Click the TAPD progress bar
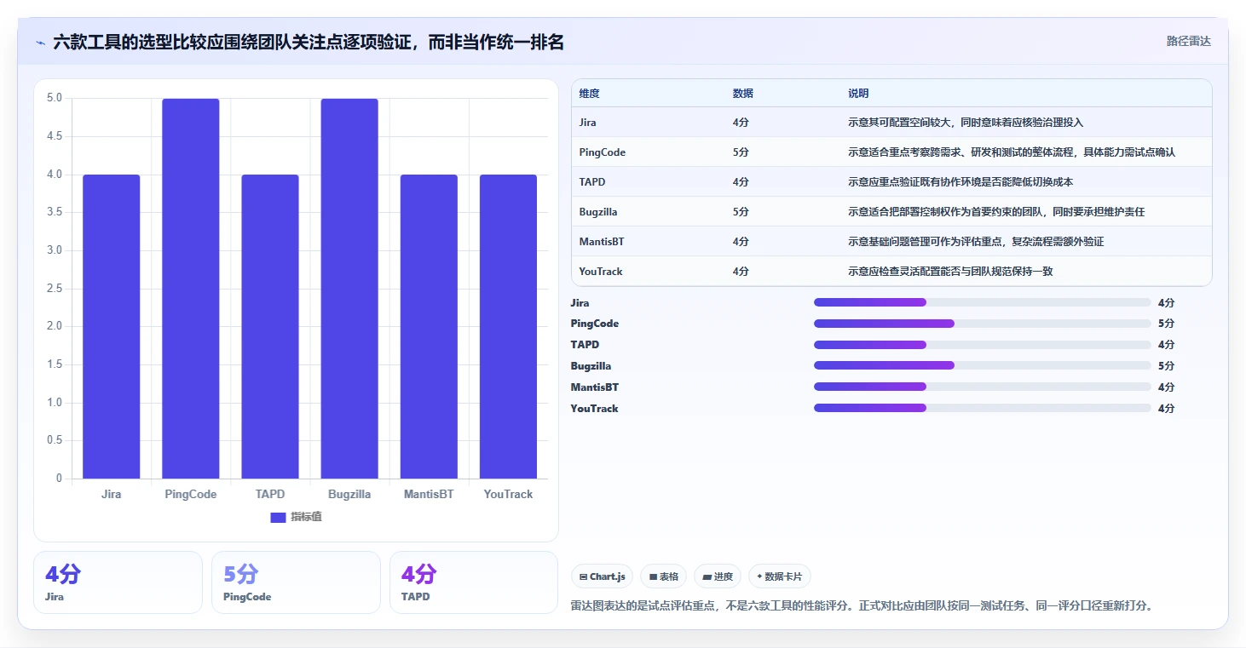Image resolution: width=1246 pixels, height=648 pixels. (x=983, y=345)
